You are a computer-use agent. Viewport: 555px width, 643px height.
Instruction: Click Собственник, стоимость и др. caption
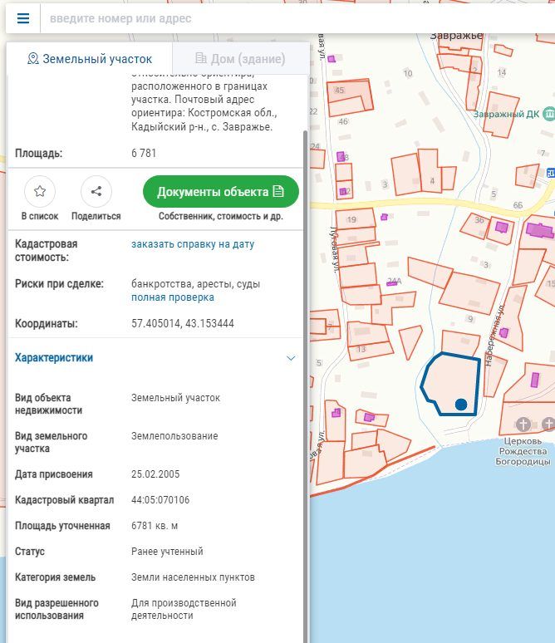tap(221, 216)
